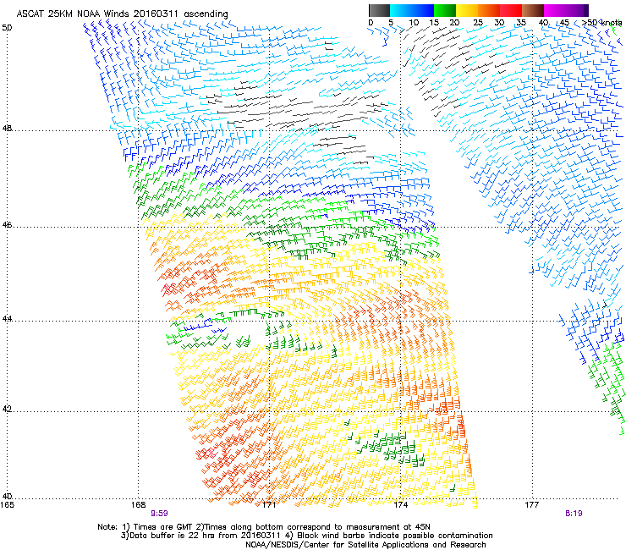
Task: Click the legend scale label '10'
Action: (414, 23)
